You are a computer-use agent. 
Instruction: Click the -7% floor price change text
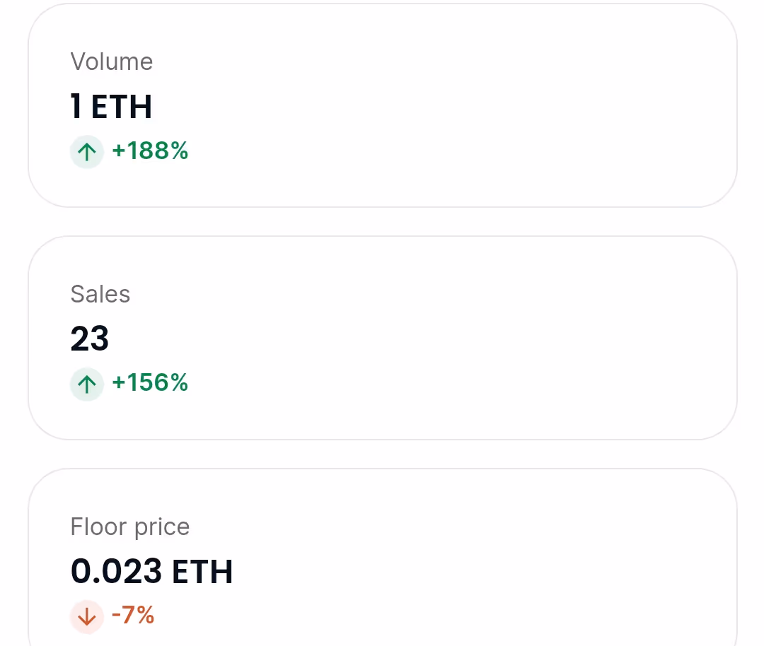click(134, 616)
